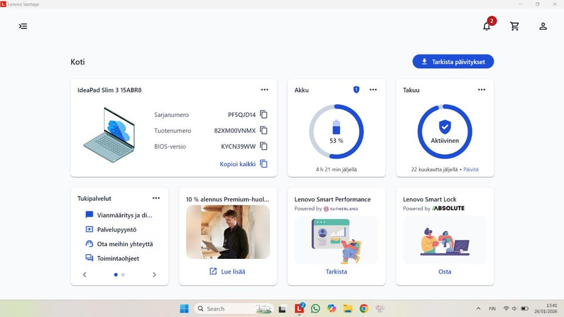The width and height of the screenshot is (564, 317).
Task: Click the Premium-huolto promo photo
Action: [228, 232]
